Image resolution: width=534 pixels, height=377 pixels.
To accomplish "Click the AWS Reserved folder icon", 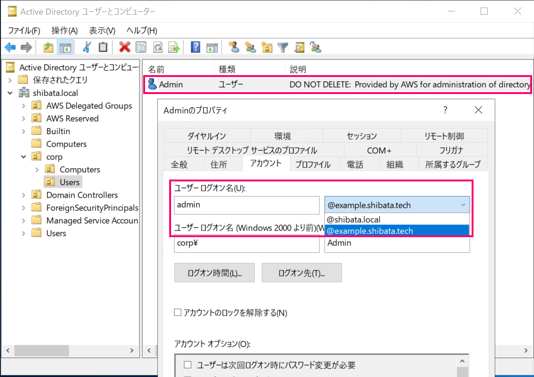I will tap(36, 118).
